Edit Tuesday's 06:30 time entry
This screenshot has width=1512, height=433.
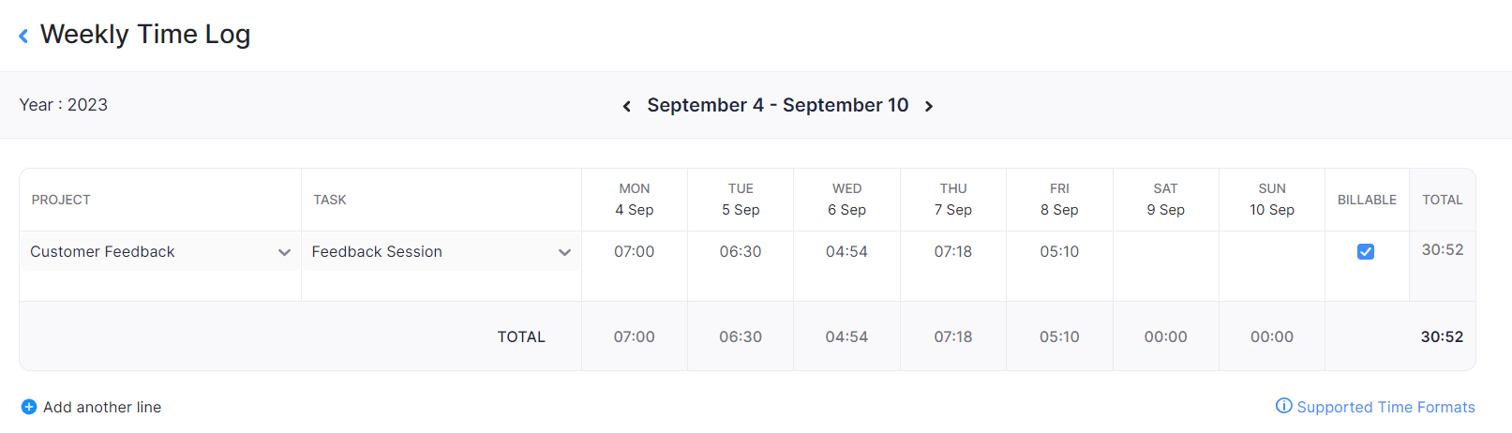click(x=741, y=252)
